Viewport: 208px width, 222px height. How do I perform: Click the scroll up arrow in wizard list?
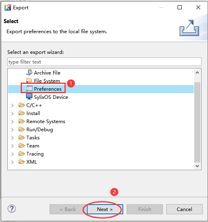pos(197,73)
